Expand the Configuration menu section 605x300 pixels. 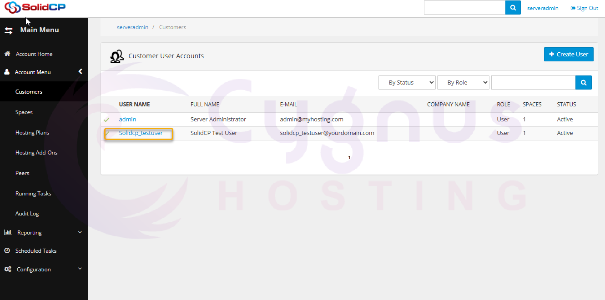[x=80, y=269]
